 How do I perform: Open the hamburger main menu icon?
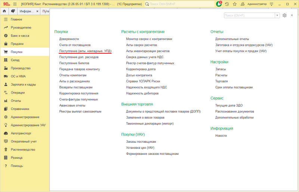[15, 4]
